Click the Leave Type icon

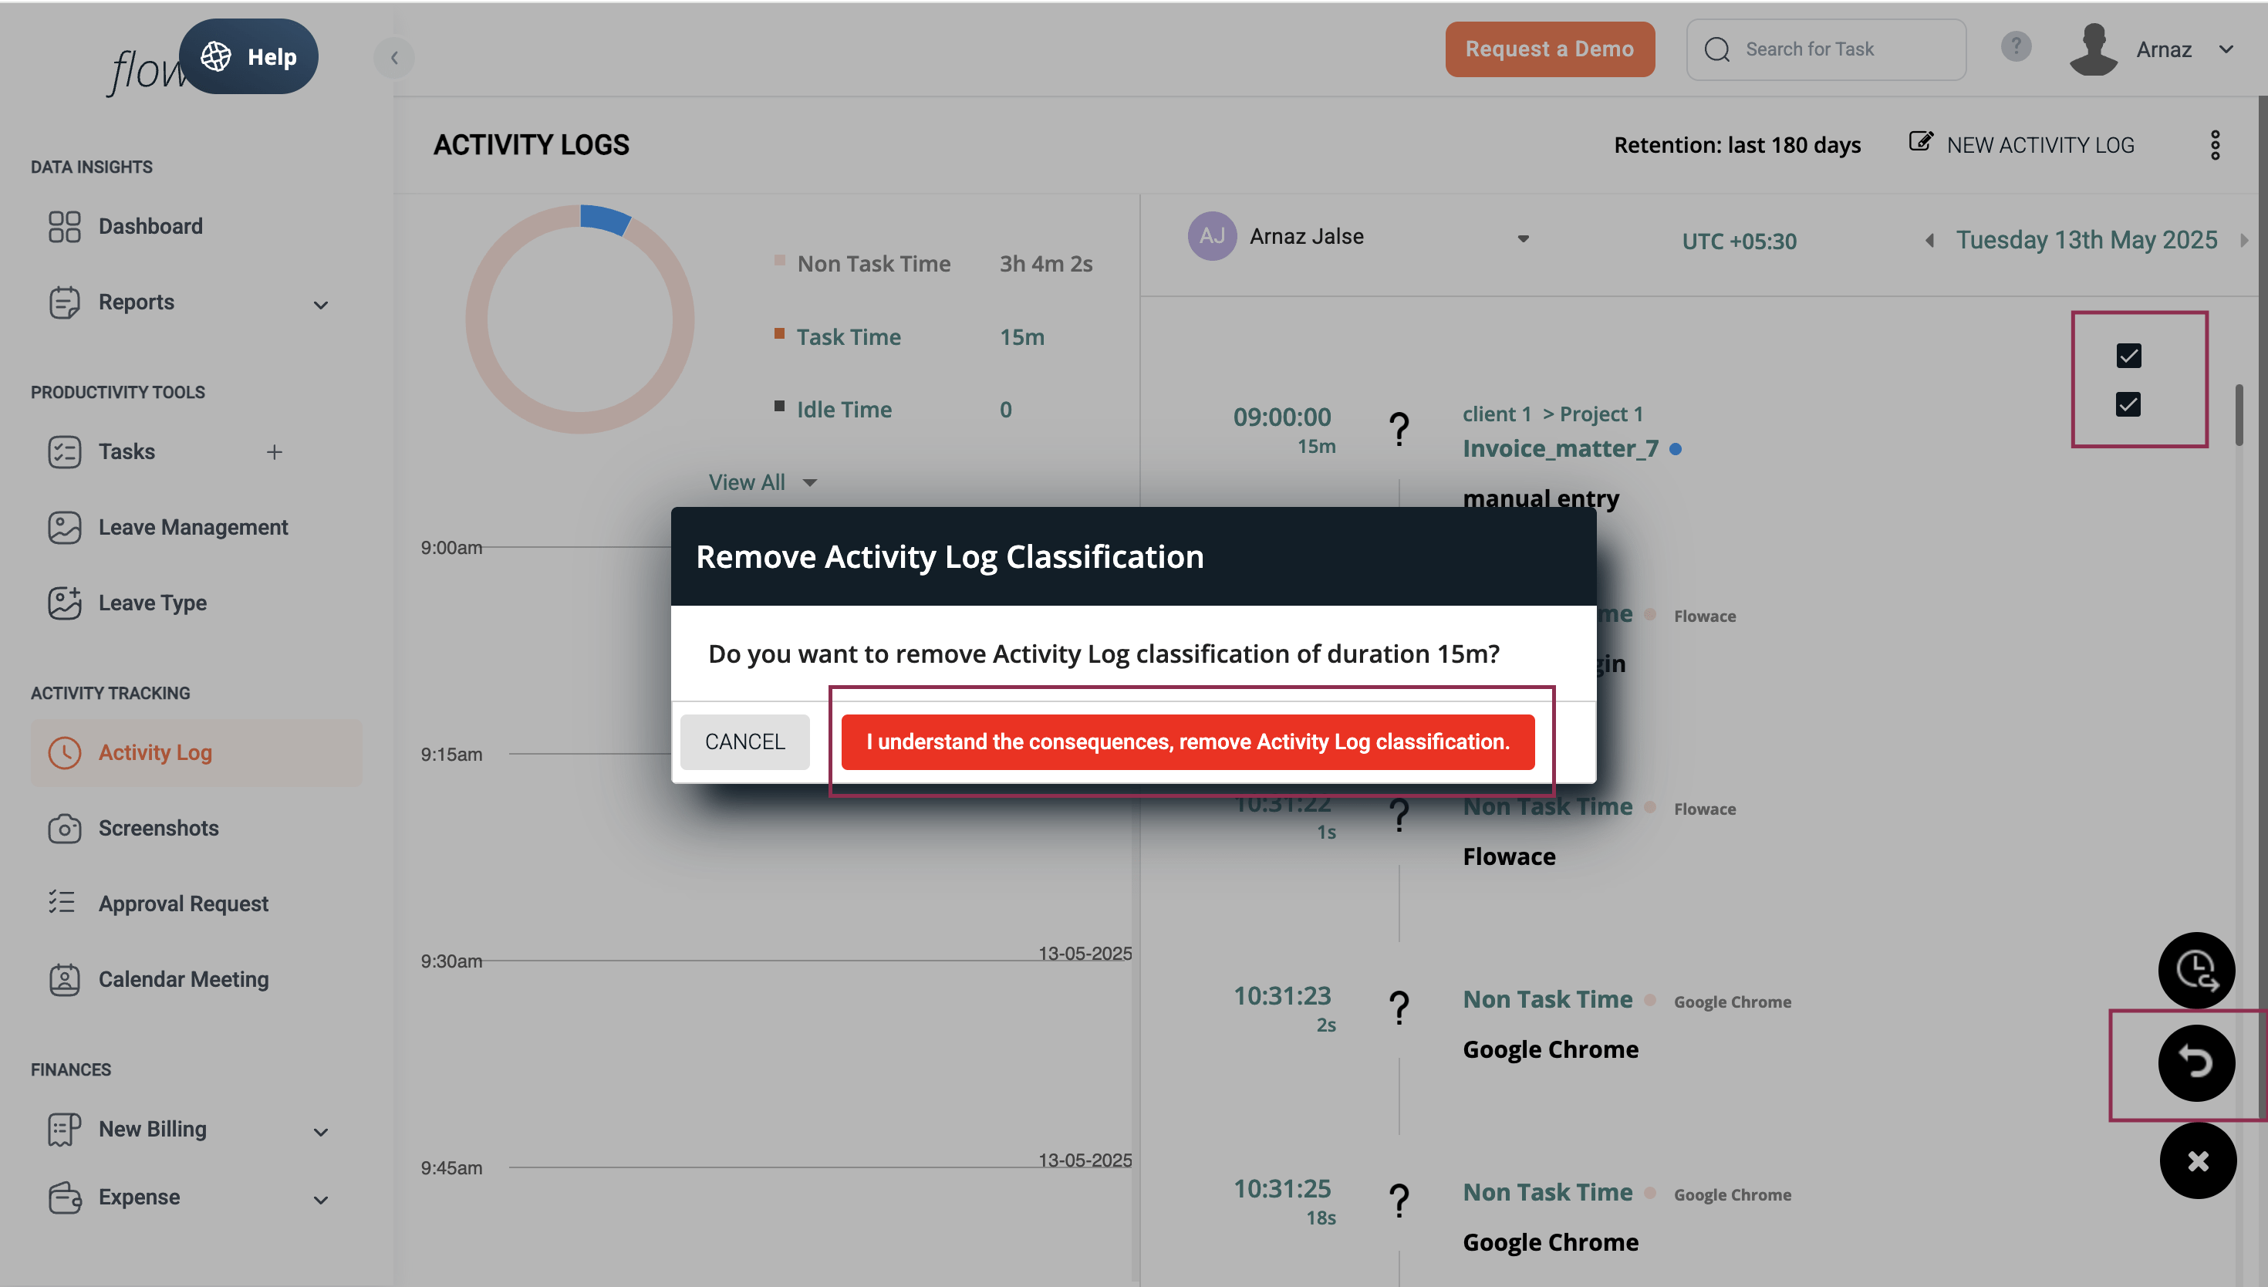tap(63, 603)
